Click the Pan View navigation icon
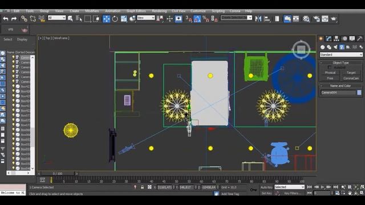This screenshot has height=205, width=365. [350, 193]
